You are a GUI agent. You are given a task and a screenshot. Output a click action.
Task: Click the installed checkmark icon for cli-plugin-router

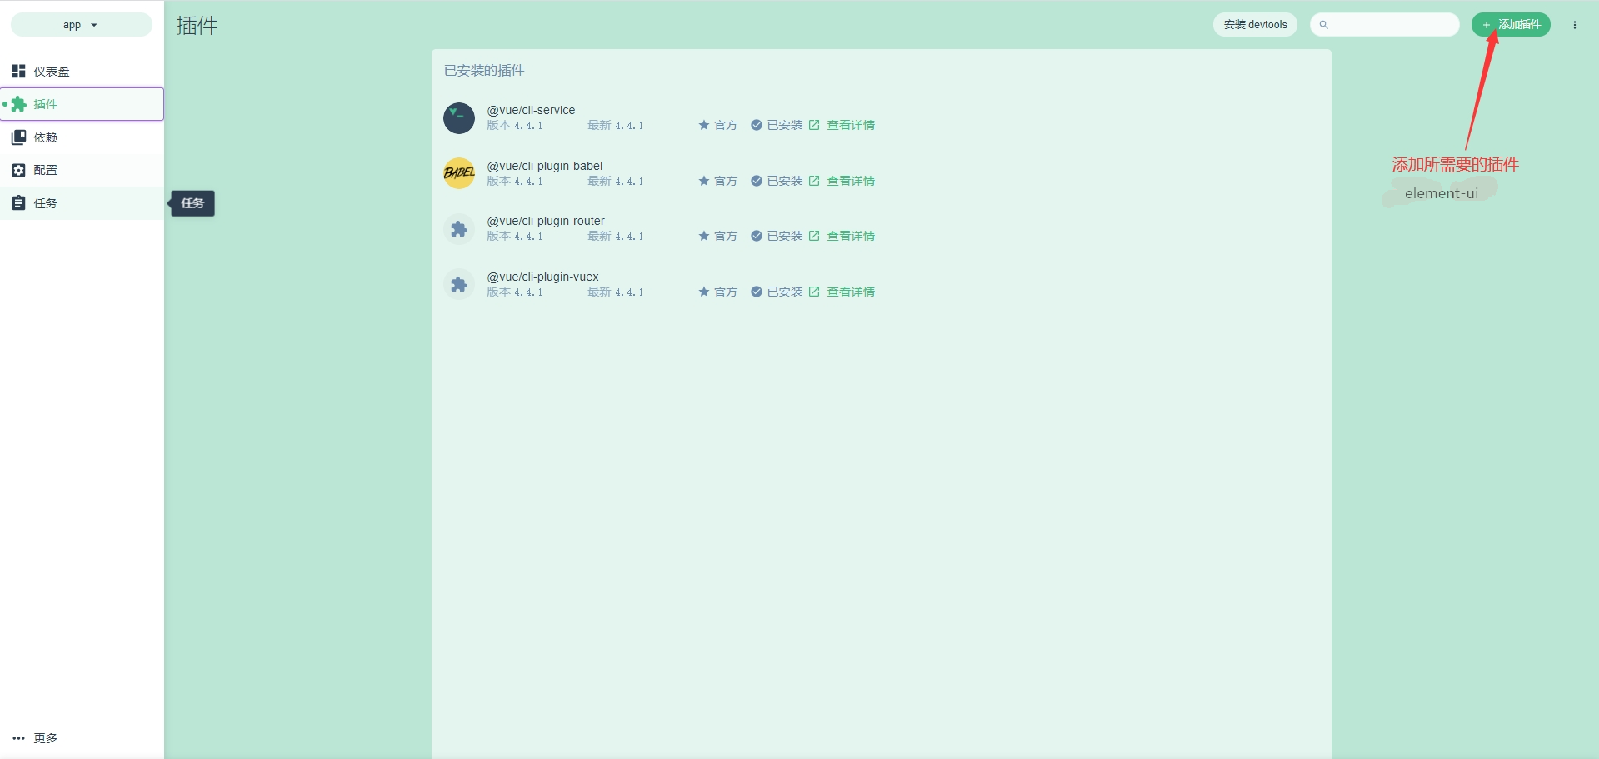757,236
